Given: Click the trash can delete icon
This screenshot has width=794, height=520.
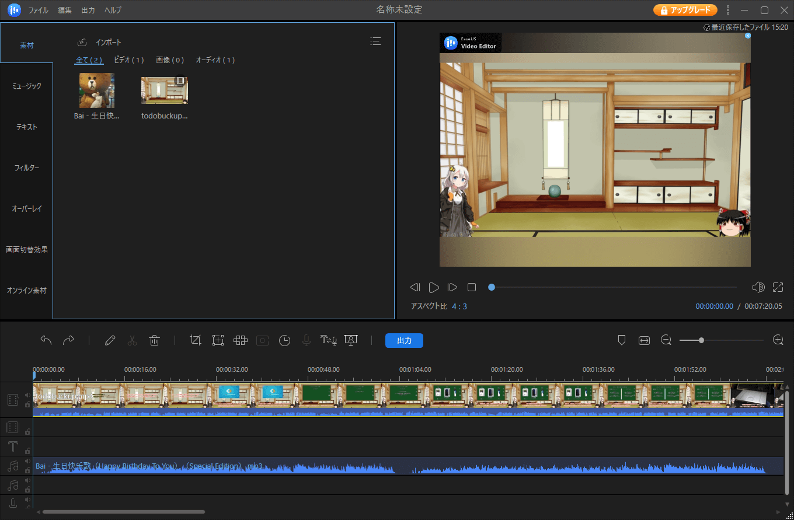Looking at the screenshot, I should click(x=154, y=340).
